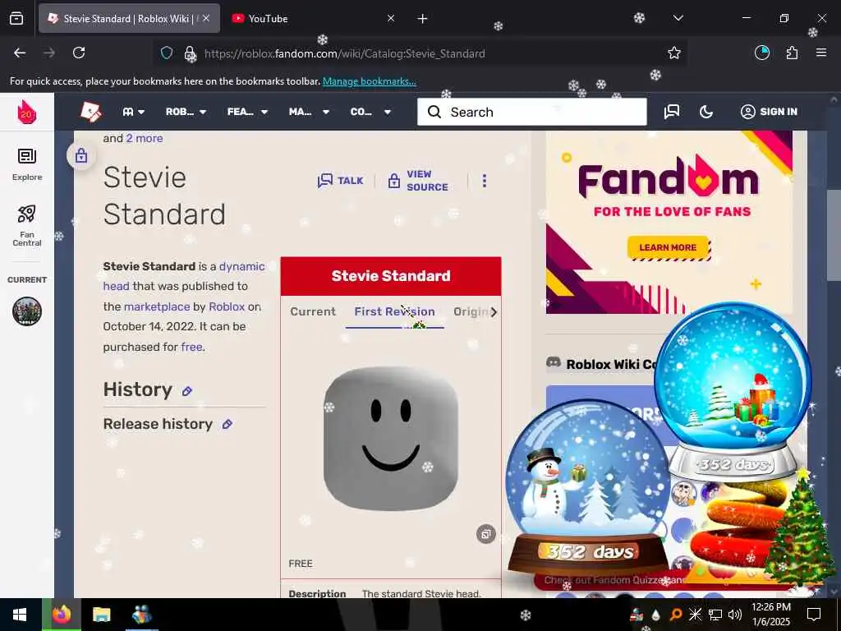Click LEARN MORE in Fandom ad
The width and height of the screenshot is (841, 631).
tap(669, 247)
